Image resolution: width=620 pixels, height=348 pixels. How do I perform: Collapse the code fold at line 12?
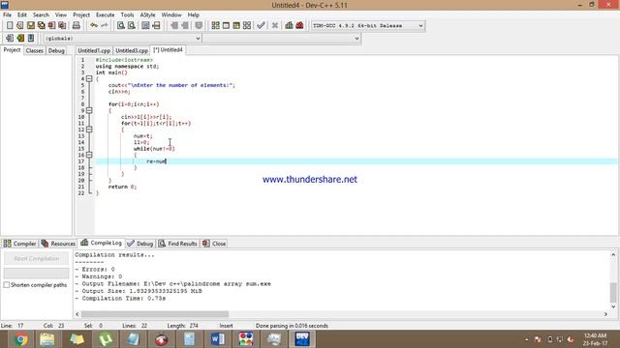(x=89, y=130)
